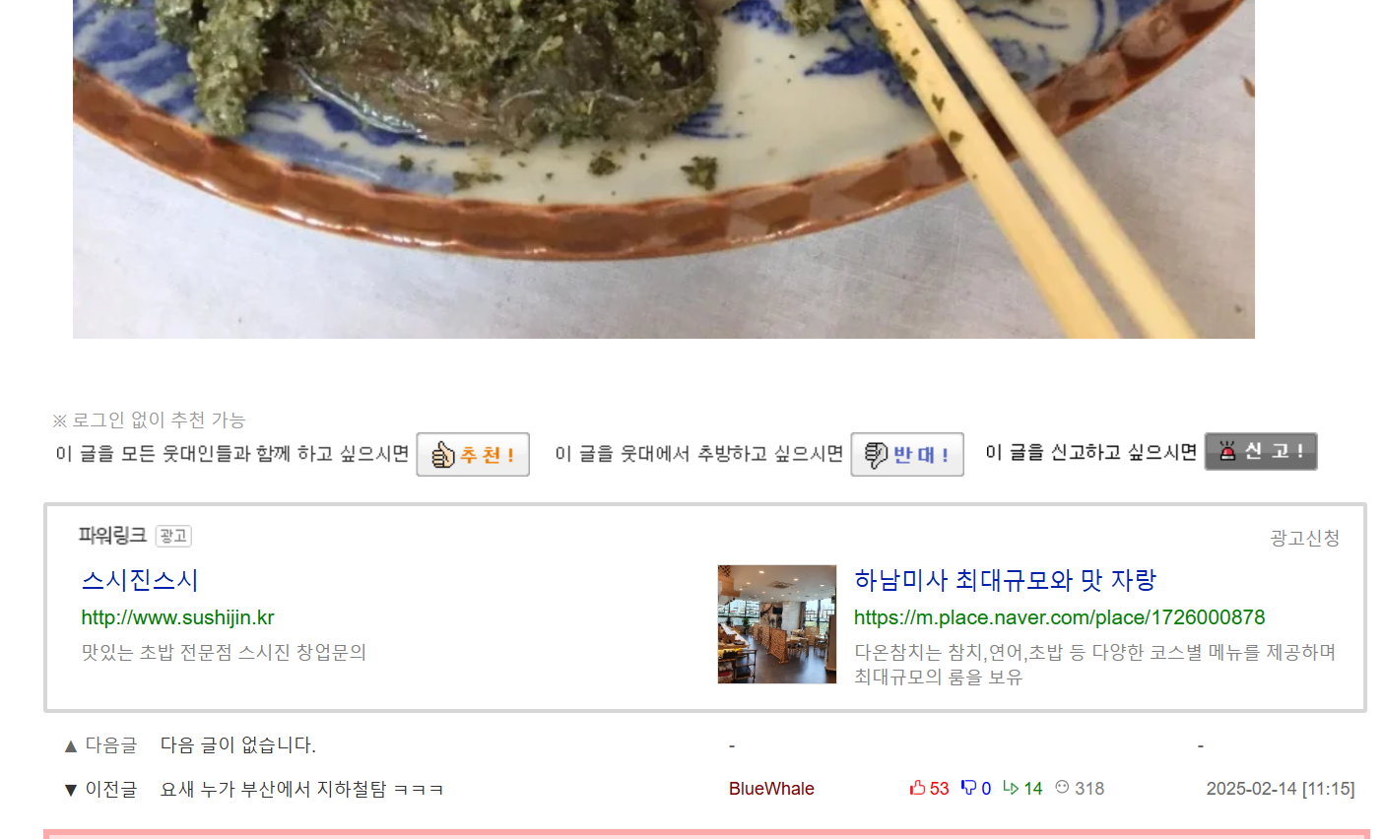This screenshot has height=839, width=1382.
Task: Click the green reply arrow icon showing 14
Action: tap(1011, 788)
